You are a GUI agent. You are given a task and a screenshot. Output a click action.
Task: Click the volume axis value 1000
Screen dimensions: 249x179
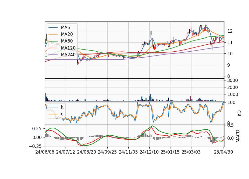click(232, 94)
